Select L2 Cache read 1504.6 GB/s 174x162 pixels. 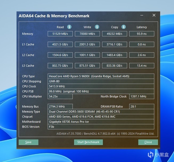point(60,55)
